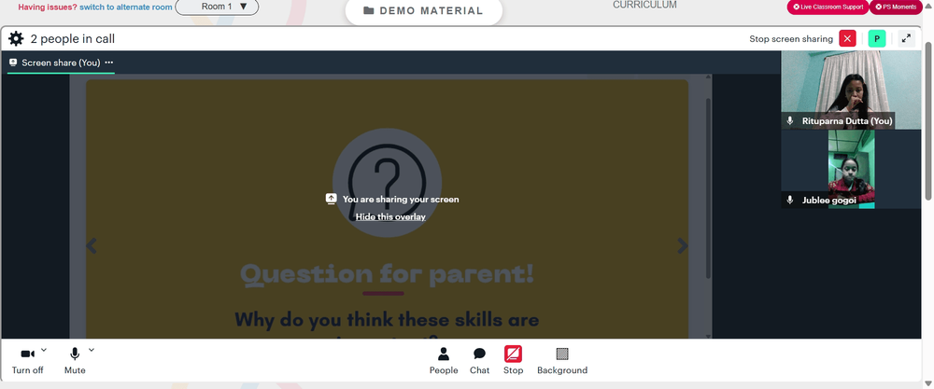Open the Room 1 dropdown
This screenshot has height=389, width=934.
tap(217, 7)
